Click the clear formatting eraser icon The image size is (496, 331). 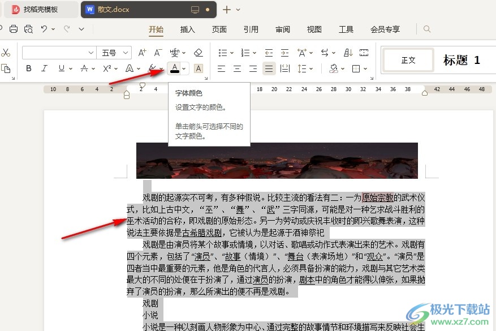point(198,53)
